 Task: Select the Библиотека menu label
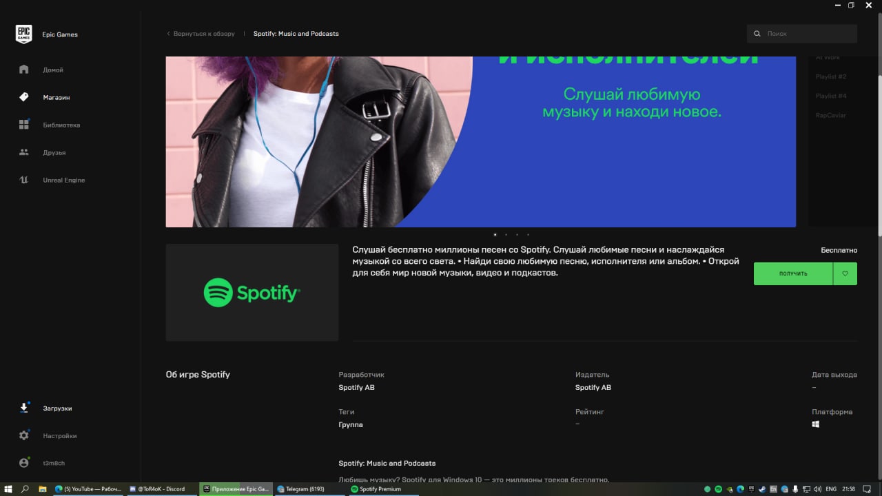(61, 125)
